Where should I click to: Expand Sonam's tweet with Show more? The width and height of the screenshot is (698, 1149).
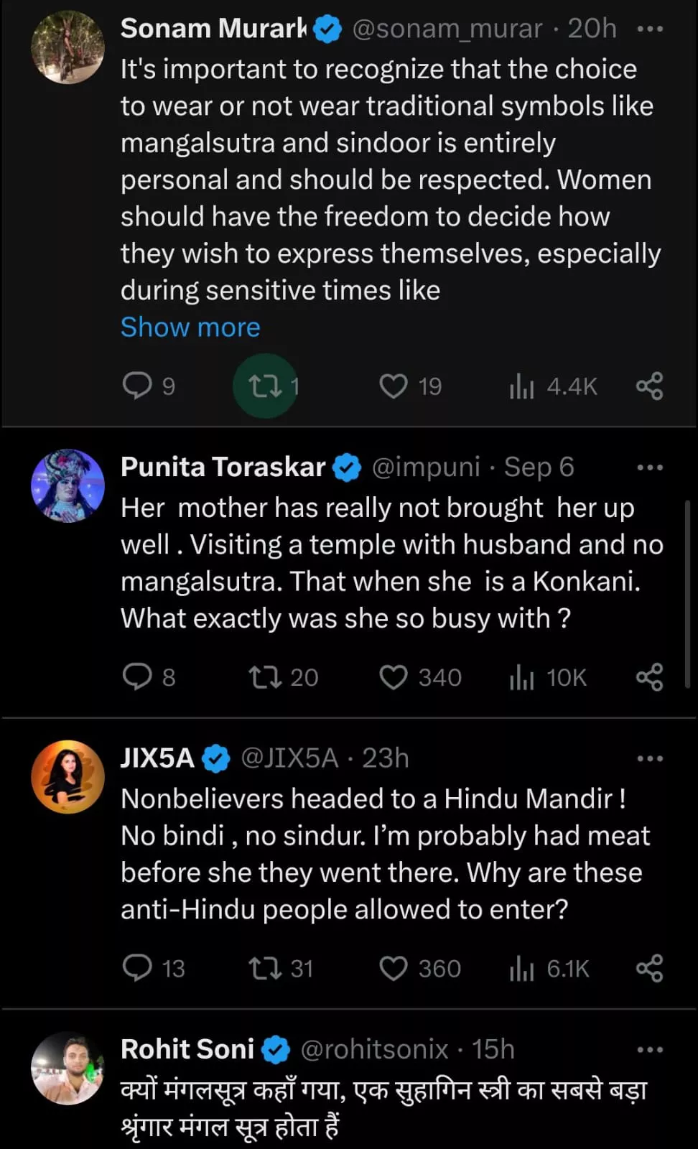tap(190, 327)
